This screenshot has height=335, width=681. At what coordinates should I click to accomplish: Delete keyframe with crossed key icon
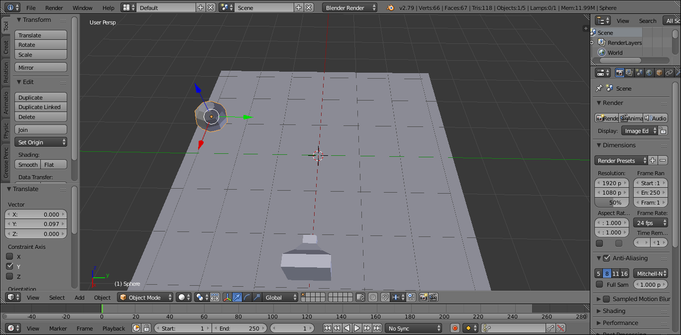561,328
